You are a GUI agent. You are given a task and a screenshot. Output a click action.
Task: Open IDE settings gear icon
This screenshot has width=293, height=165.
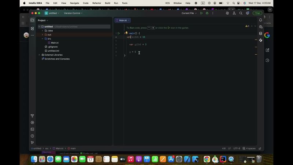pos(248,13)
